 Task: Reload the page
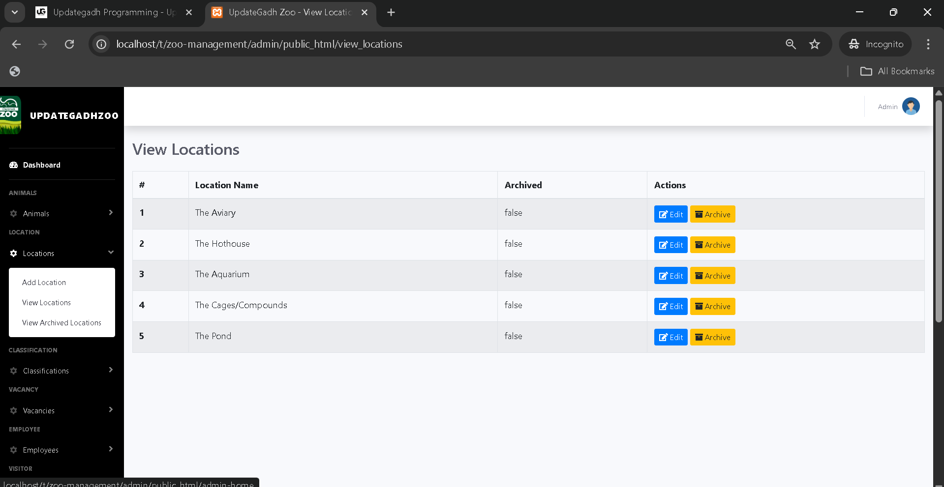pyautogui.click(x=69, y=44)
